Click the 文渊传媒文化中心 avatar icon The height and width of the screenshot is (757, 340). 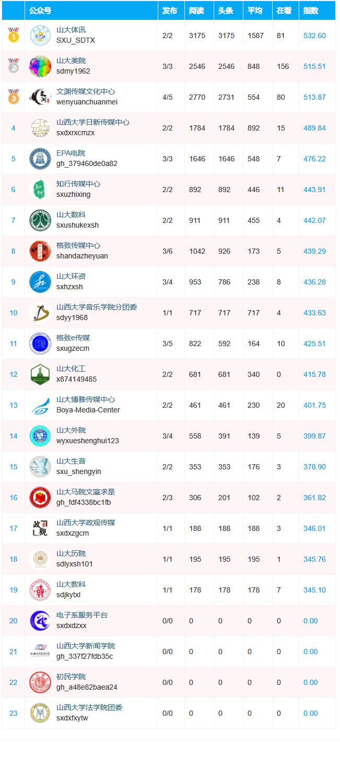[40, 97]
